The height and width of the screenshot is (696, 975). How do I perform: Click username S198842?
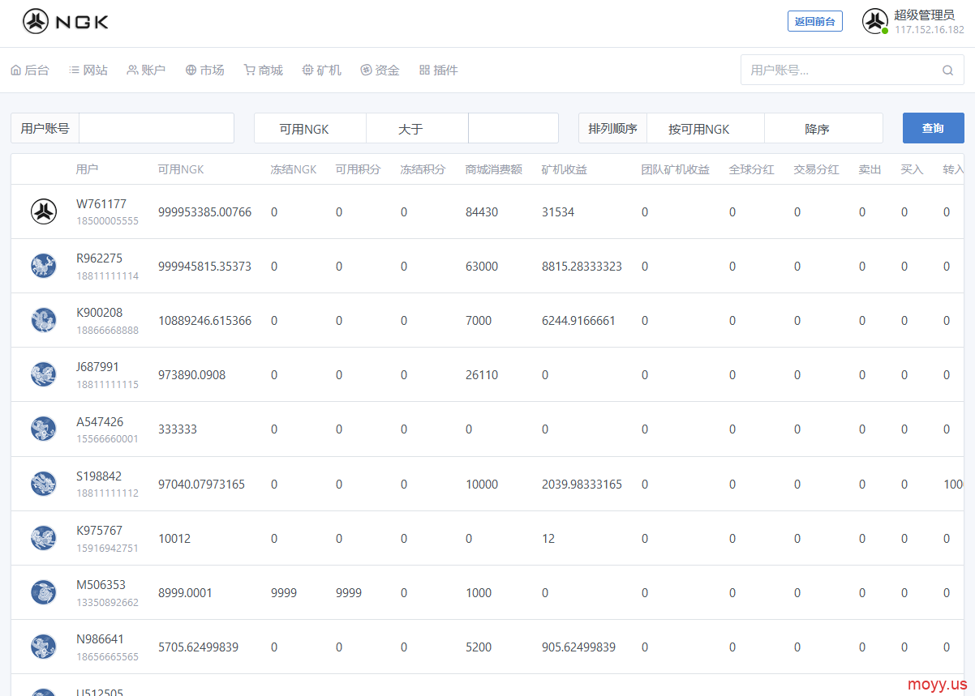[99, 476]
